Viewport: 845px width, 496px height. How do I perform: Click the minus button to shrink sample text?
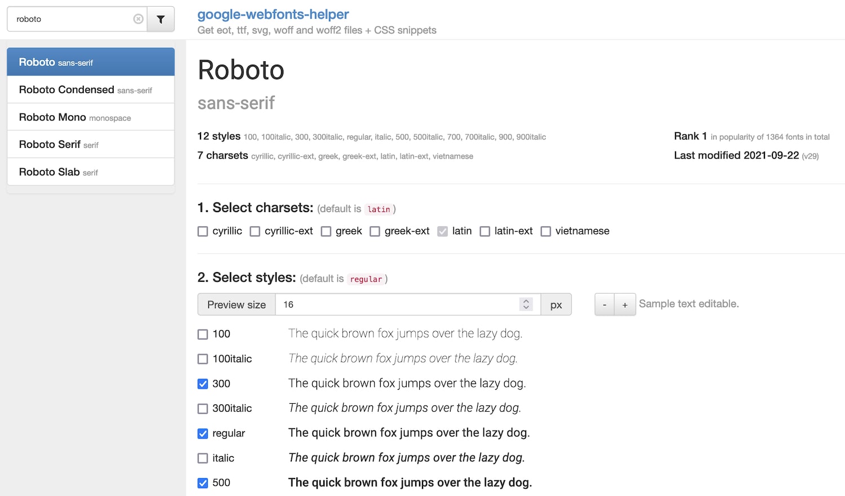pyautogui.click(x=604, y=304)
